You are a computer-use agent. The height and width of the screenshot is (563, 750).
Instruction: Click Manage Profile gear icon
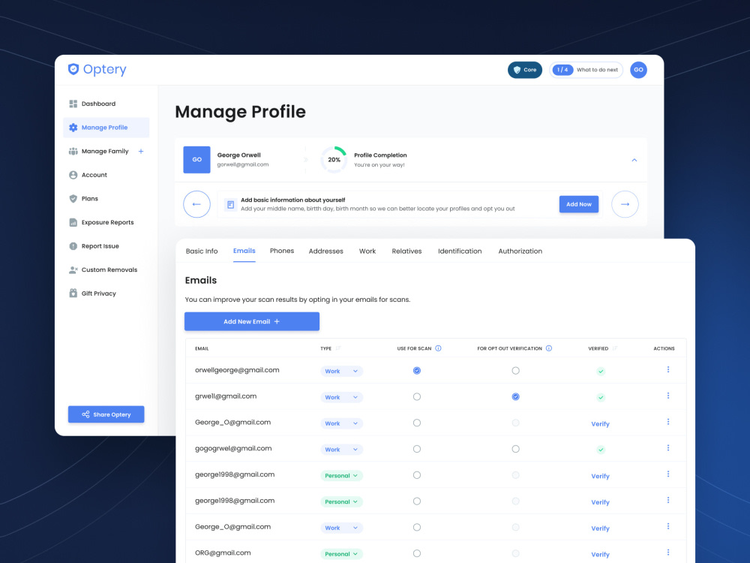[73, 128]
